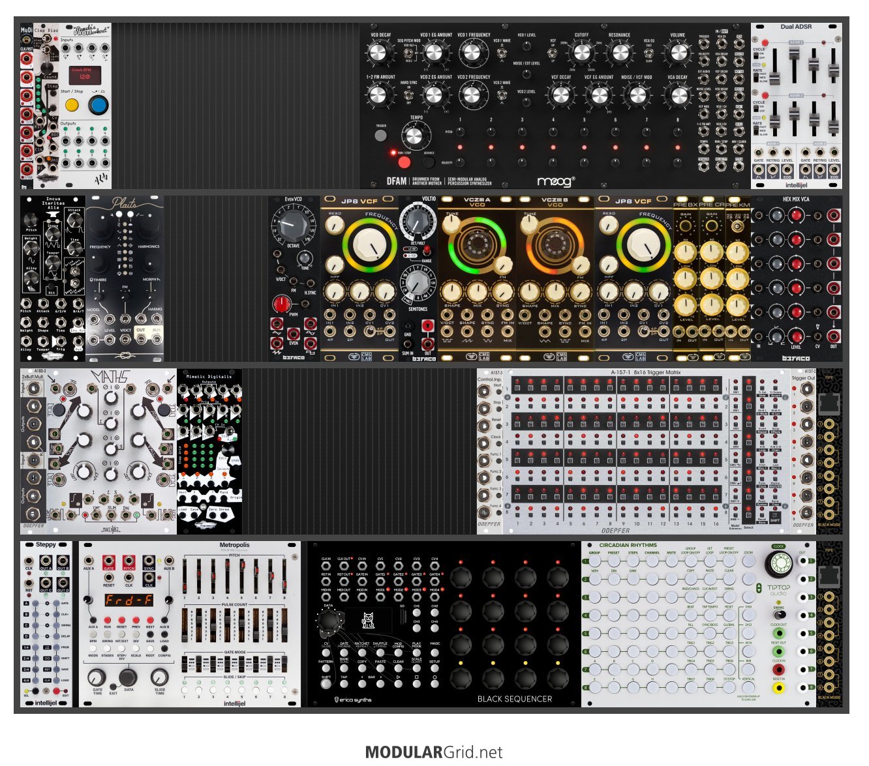This screenshot has height=766, width=869.
Task: Click the PREV button on Metropolis
Action: [x=136, y=620]
